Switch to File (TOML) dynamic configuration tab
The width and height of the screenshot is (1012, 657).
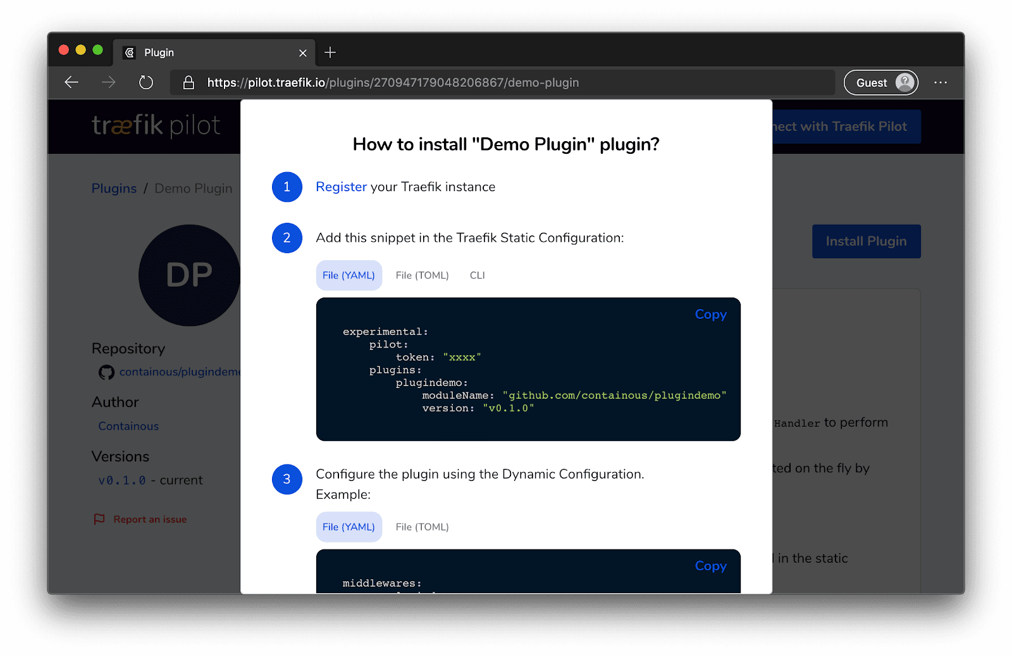422,527
